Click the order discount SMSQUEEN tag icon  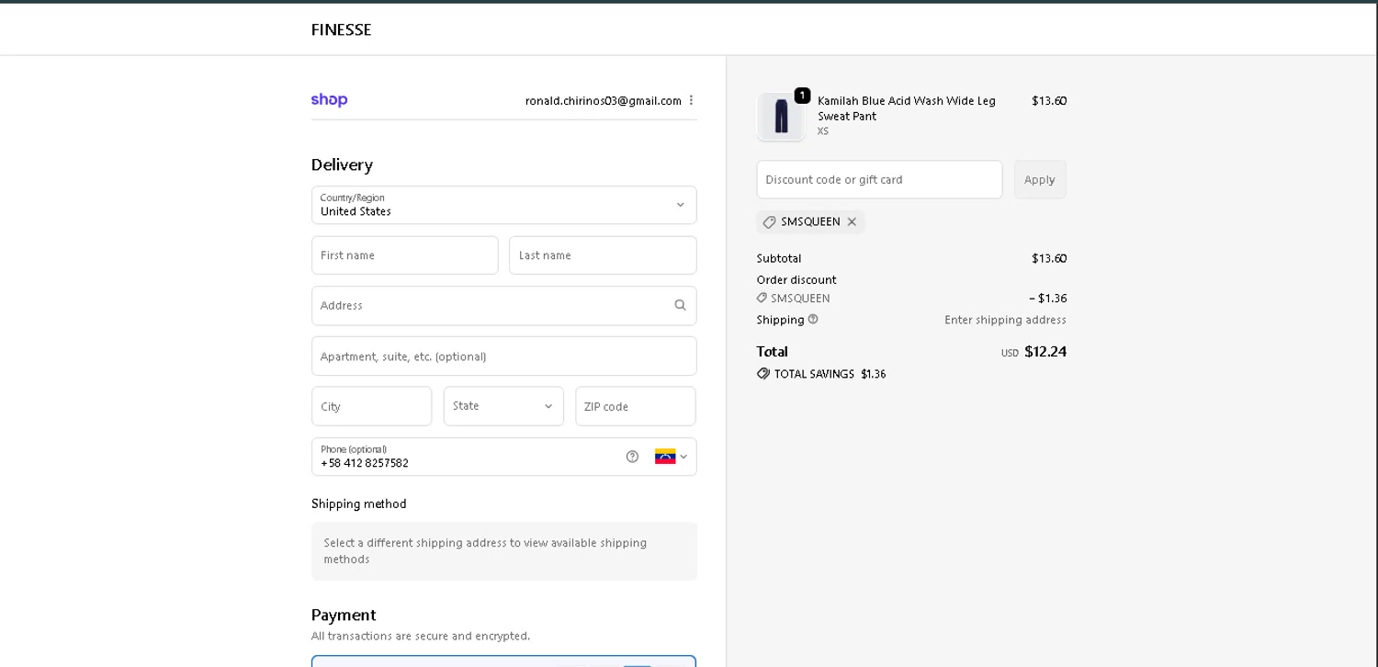tap(762, 298)
